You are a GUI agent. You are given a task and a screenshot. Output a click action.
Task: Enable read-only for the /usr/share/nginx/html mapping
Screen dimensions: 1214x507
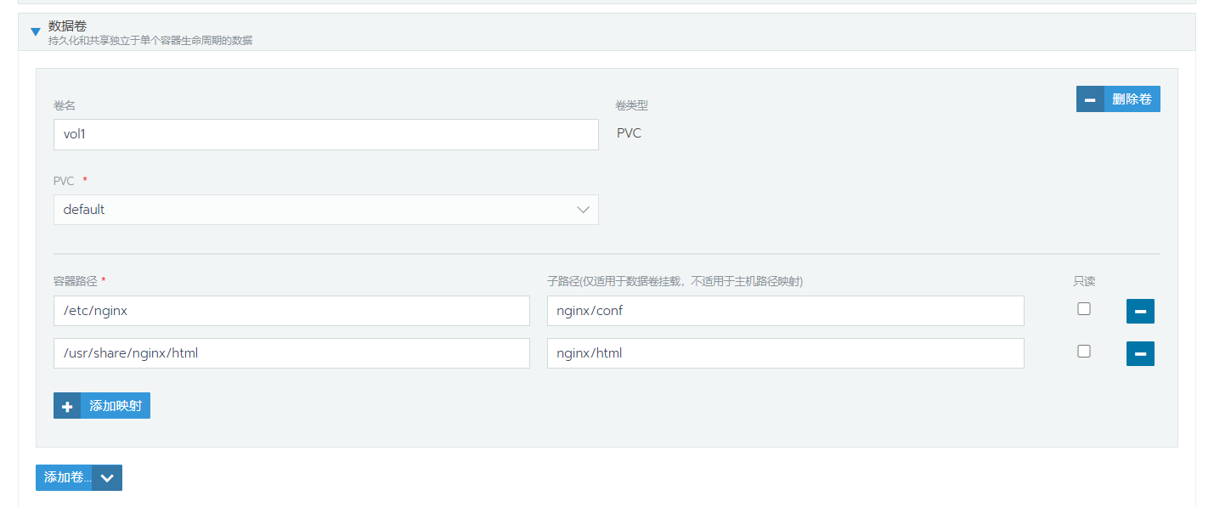point(1084,351)
